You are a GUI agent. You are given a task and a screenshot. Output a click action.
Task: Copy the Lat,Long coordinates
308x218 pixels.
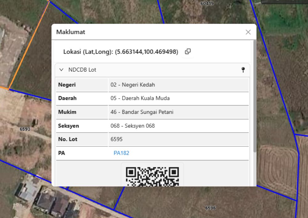pyautogui.click(x=188, y=51)
